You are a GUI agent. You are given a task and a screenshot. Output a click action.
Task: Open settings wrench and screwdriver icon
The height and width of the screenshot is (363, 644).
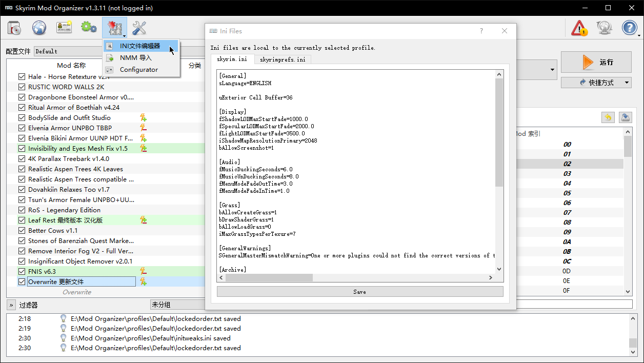pos(139,28)
